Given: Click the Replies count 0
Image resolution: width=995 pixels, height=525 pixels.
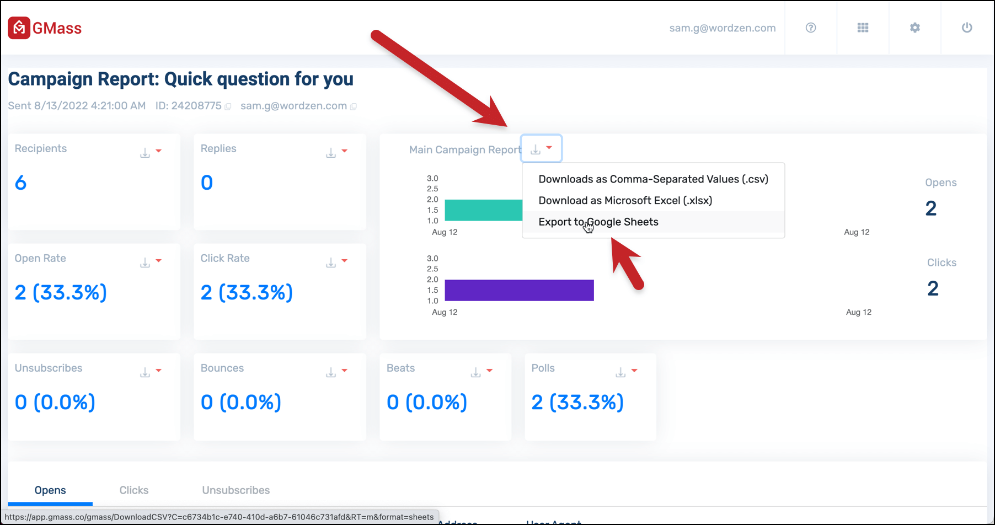Looking at the screenshot, I should coord(207,183).
